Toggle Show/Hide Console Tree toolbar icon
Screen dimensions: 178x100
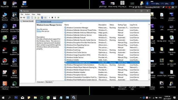pyautogui.click(x=28, y=17)
